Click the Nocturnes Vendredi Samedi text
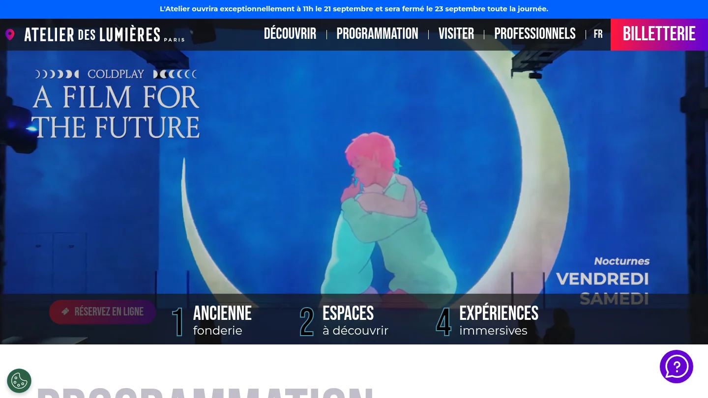The width and height of the screenshot is (708, 398). pos(602,281)
